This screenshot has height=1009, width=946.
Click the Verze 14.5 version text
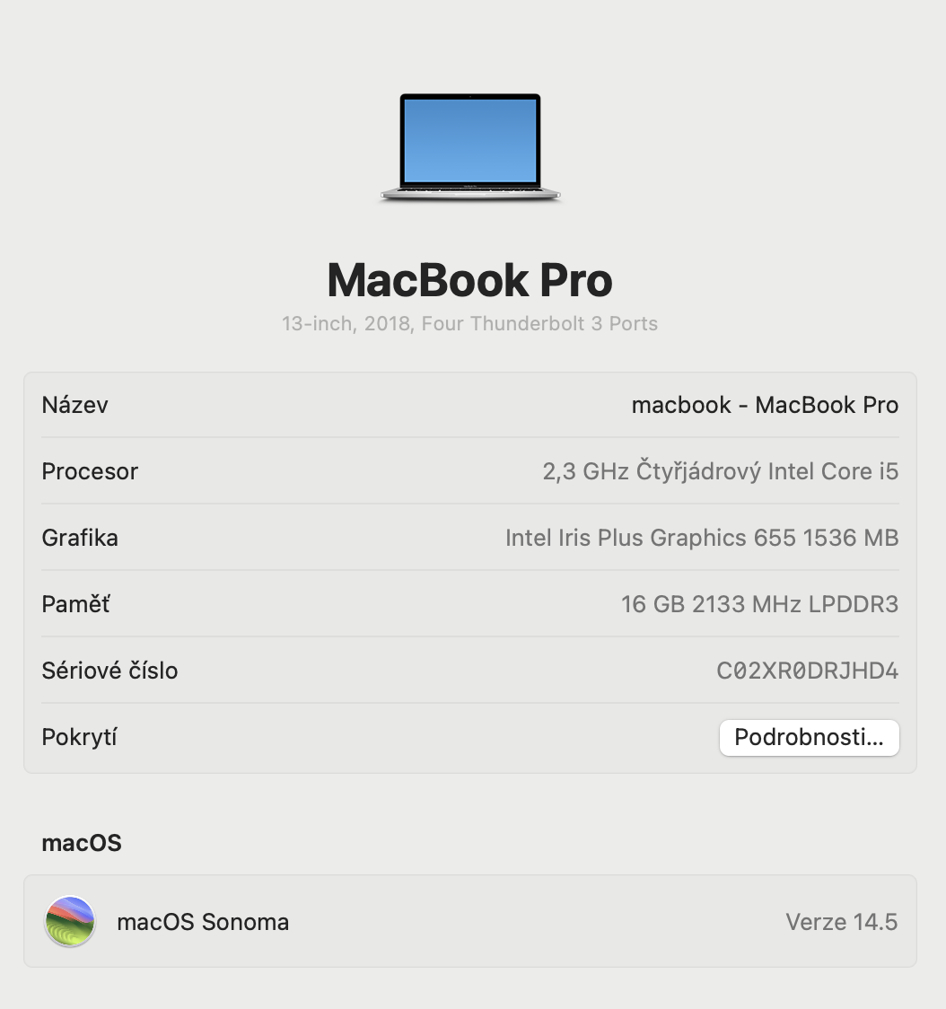point(841,922)
